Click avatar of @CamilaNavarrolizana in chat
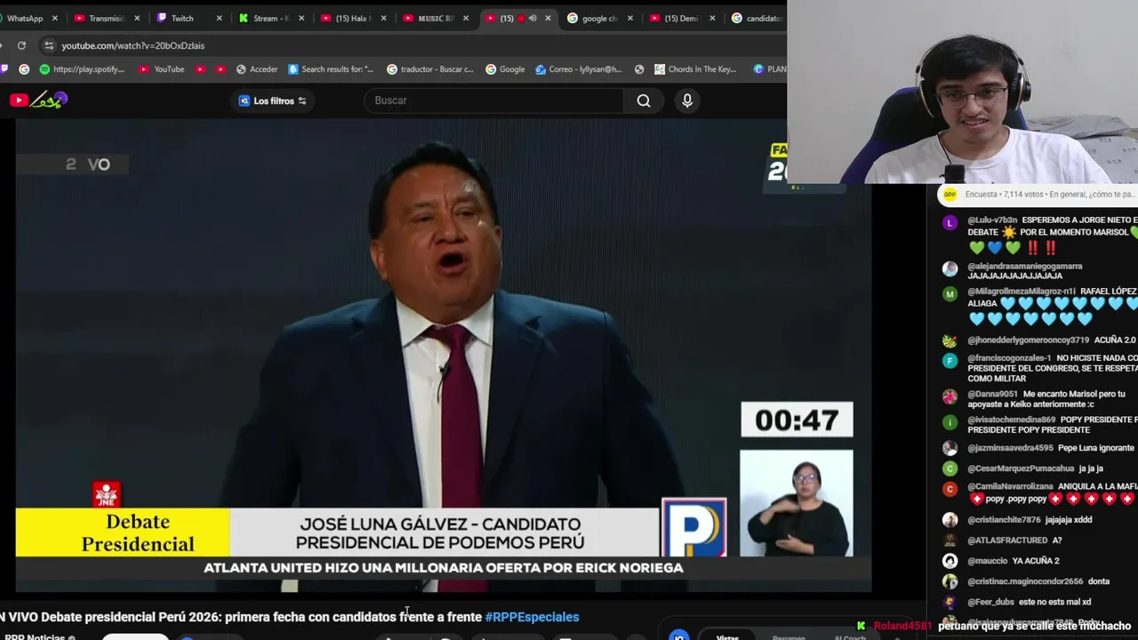The height and width of the screenshot is (640, 1138). point(950,489)
